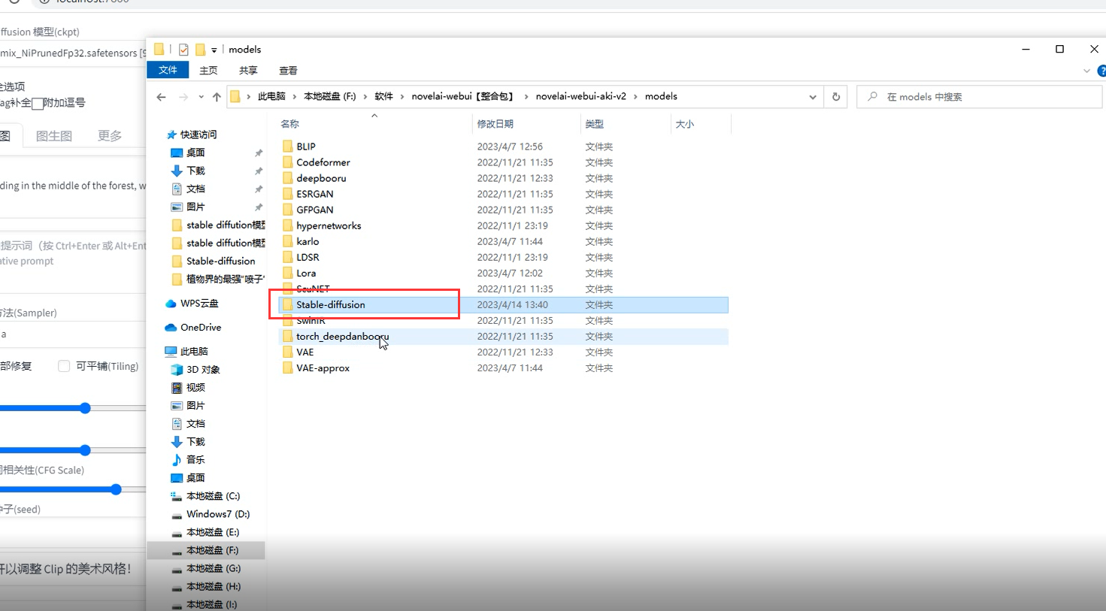This screenshot has width=1106, height=611.
Task: Select the hypernetworks folder
Action: [x=329, y=225]
